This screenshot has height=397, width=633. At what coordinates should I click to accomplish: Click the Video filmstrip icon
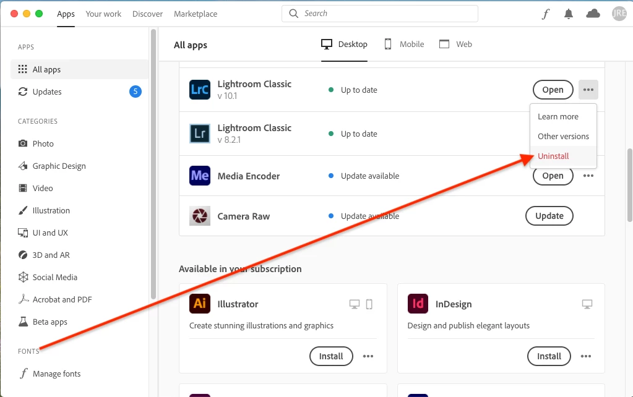click(23, 188)
